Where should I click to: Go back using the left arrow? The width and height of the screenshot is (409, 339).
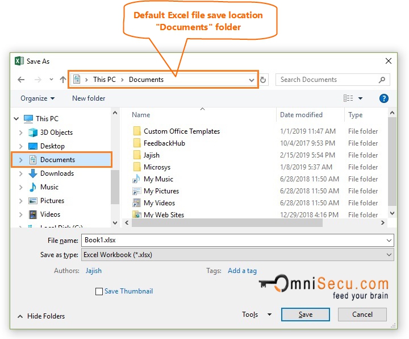[x=21, y=80]
